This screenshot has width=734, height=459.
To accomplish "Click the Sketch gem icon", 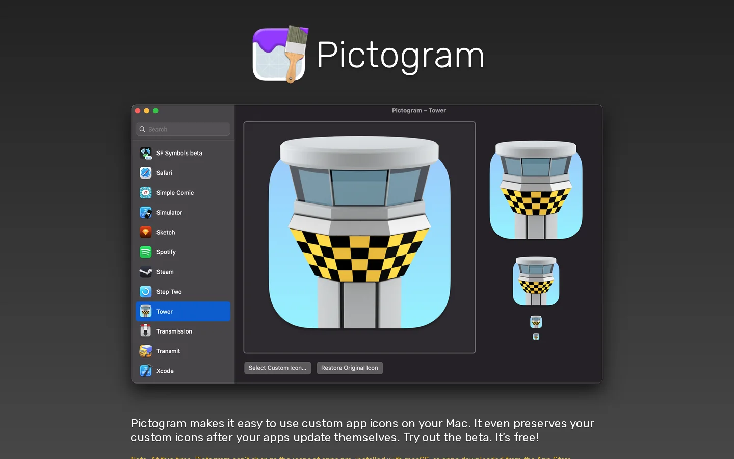I will (146, 233).
